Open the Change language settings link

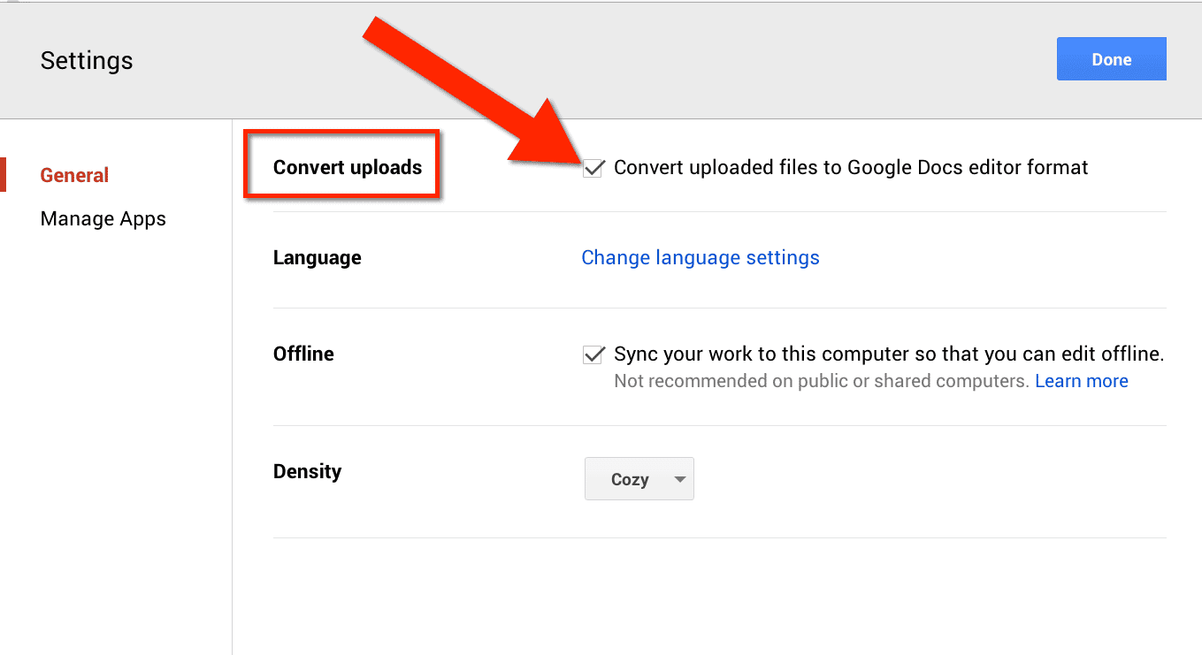point(701,258)
